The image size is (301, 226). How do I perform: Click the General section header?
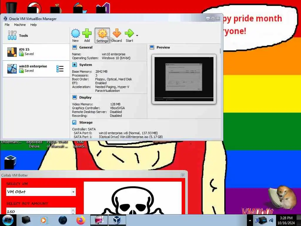click(86, 47)
